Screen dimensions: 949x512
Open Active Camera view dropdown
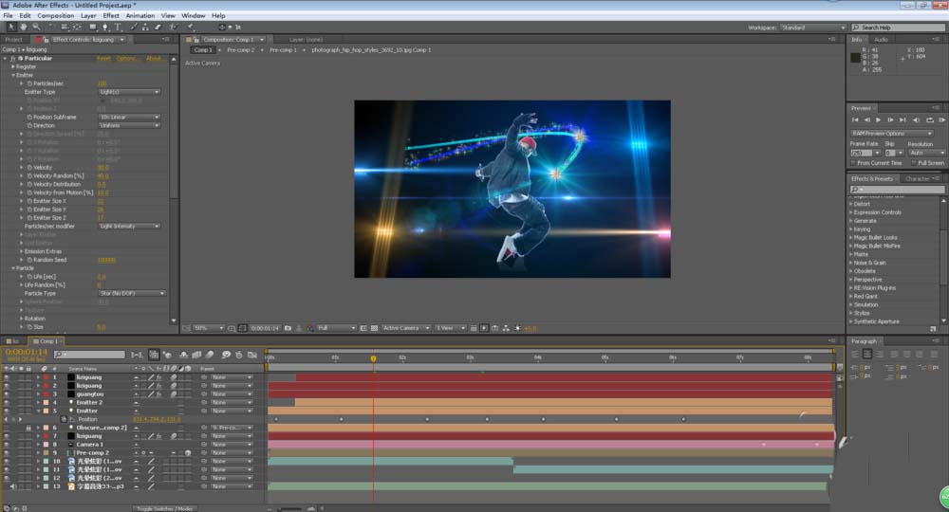pos(405,328)
